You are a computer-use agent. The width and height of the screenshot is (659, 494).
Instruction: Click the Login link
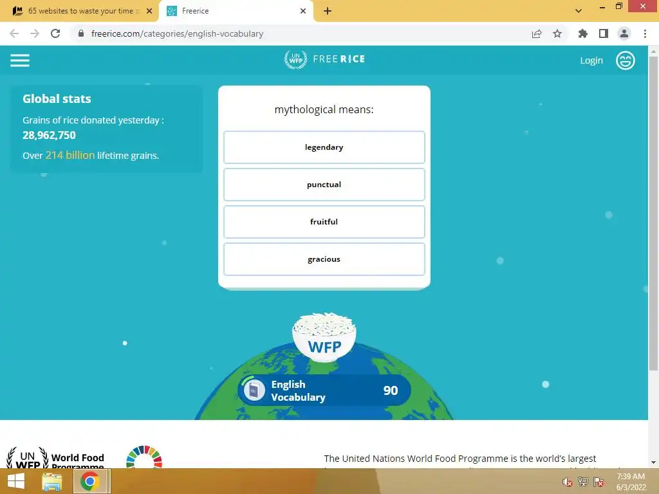coord(591,60)
